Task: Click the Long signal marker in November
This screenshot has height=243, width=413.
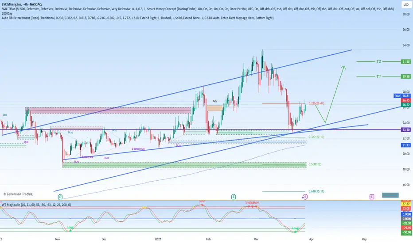Action: (x=70, y=228)
